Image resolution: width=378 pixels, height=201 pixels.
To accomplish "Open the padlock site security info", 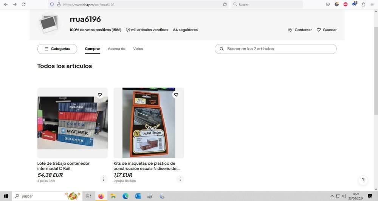I will (x=59, y=4).
